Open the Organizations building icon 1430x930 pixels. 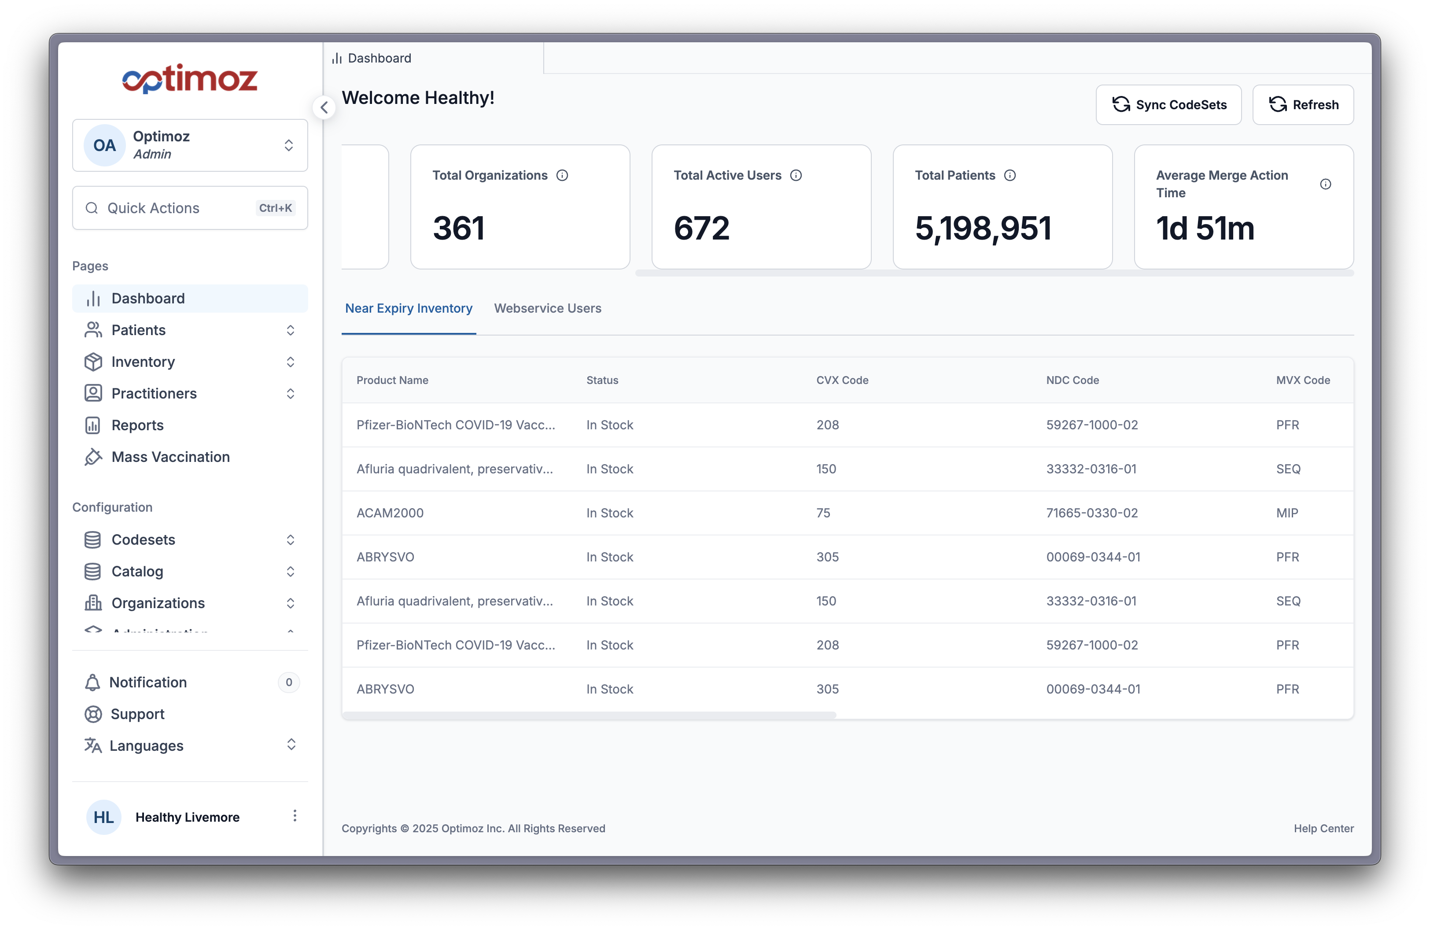(x=93, y=602)
